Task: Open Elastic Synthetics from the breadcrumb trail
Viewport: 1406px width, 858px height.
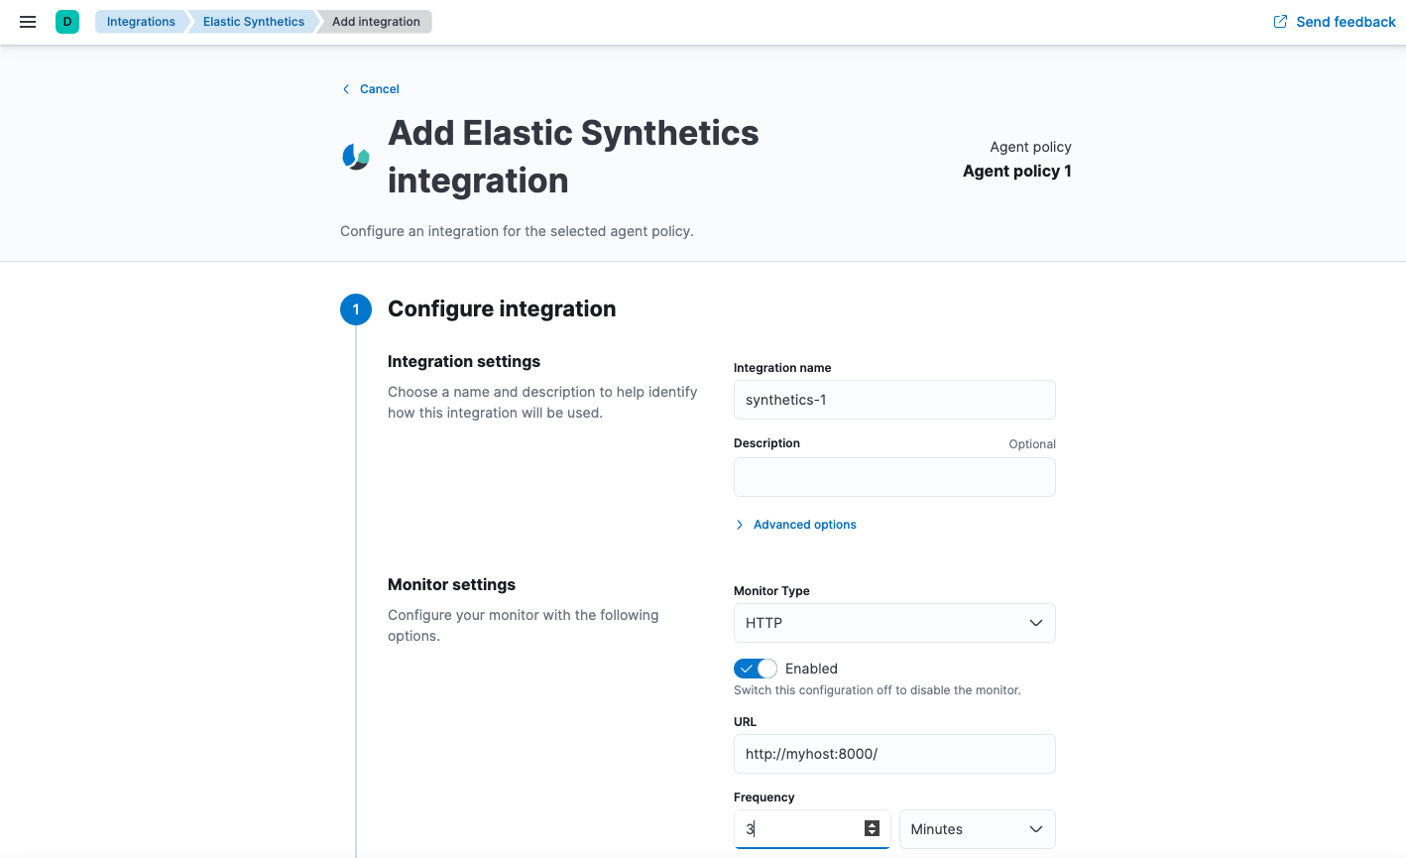Action: (253, 21)
